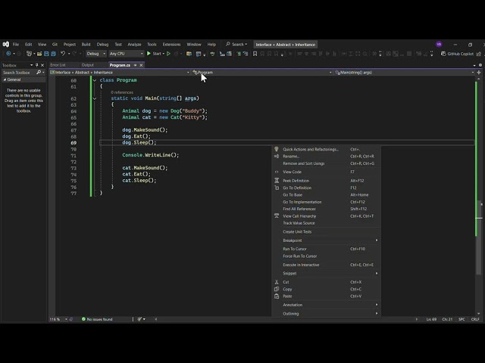The height and width of the screenshot is (363, 485).
Task: Click the GitHub Copilot icon
Action: [x=443, y=54]
